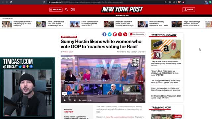Click the browser extension icon at top right
The image size is (212, 119).
[206, 2]
